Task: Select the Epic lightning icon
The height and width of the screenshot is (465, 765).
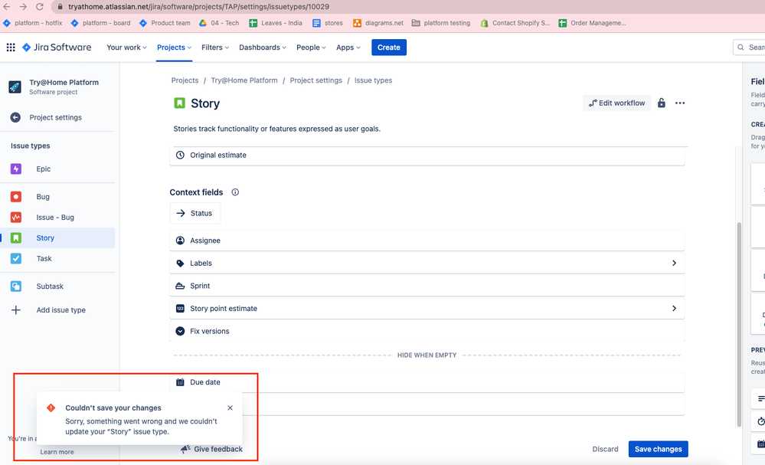Action: 16,169
